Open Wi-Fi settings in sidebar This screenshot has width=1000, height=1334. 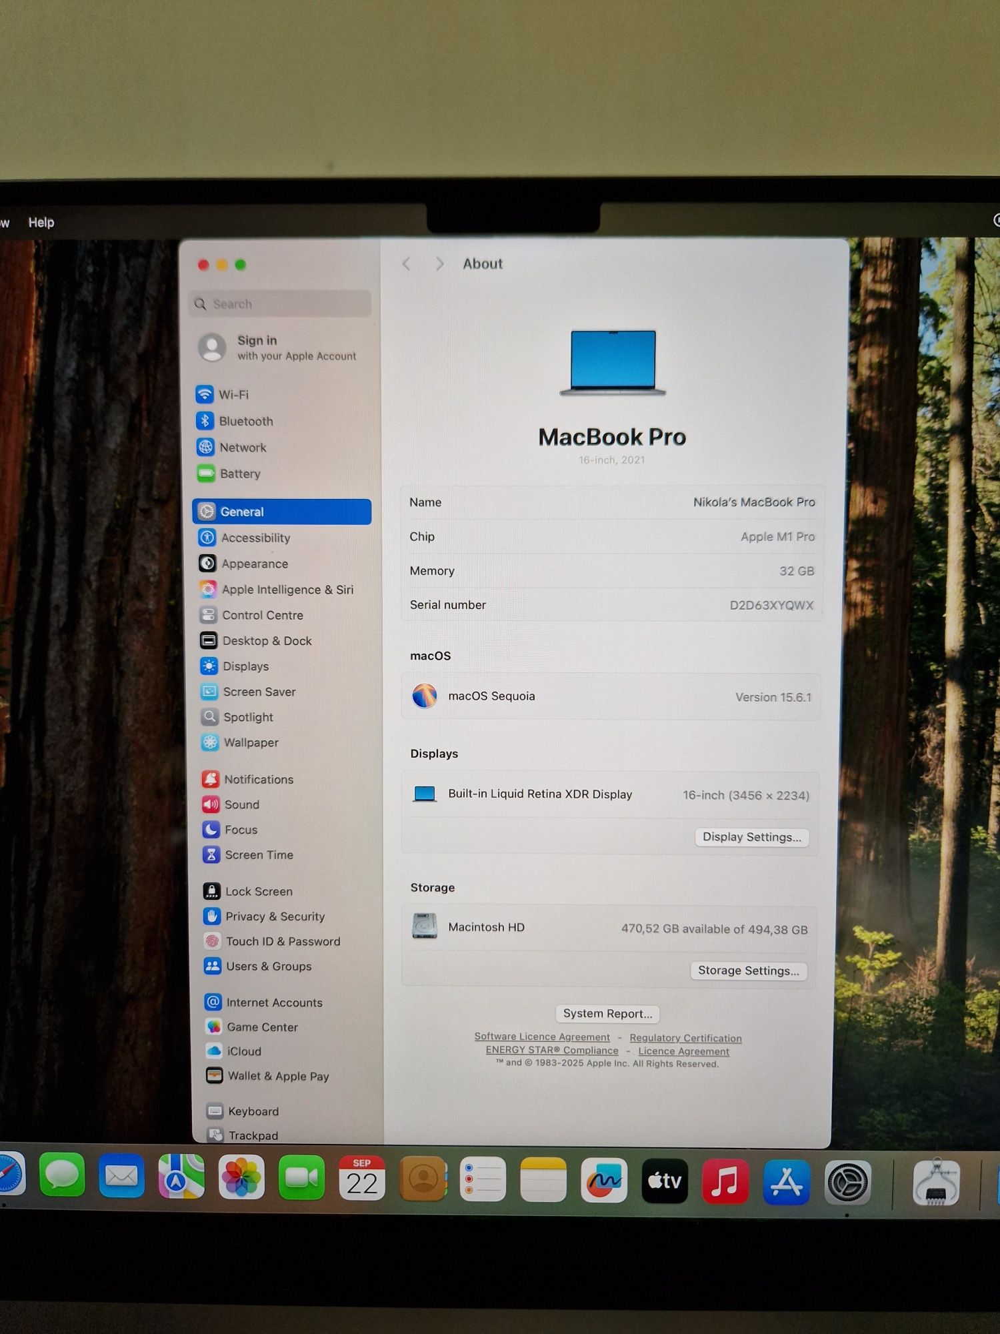click(x=222, y=394)
